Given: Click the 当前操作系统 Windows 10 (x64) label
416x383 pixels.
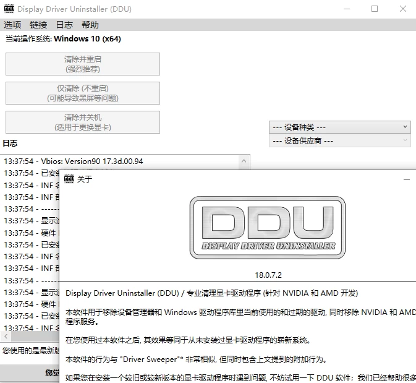Looking at the screenshot, I should 63,39.
